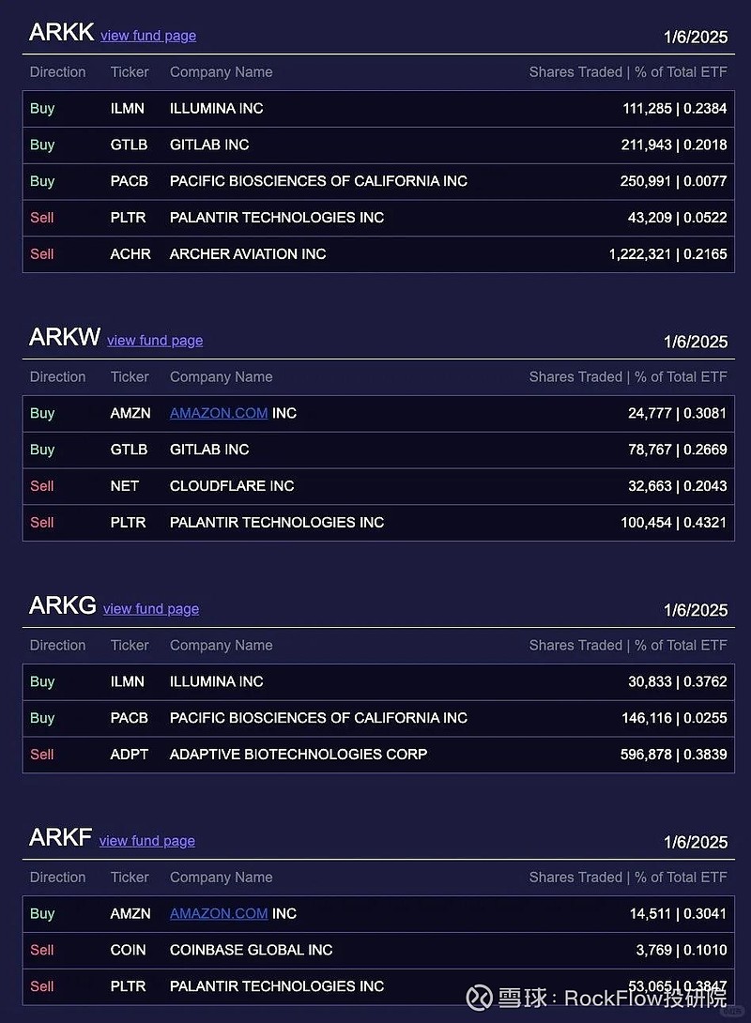This screenshot has height=1023, width=751.
Task: Click the ARKG fund heading
Action: tap(63, 605)
